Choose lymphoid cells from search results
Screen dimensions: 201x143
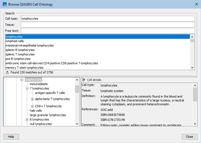15,41
